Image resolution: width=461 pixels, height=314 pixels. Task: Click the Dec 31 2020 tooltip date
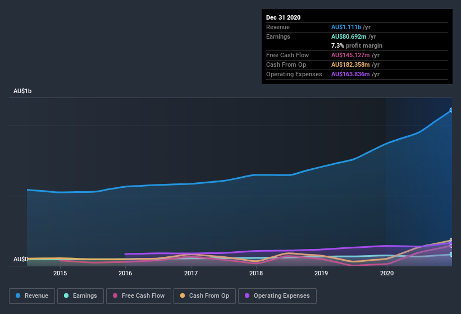(x=283, y=17)
